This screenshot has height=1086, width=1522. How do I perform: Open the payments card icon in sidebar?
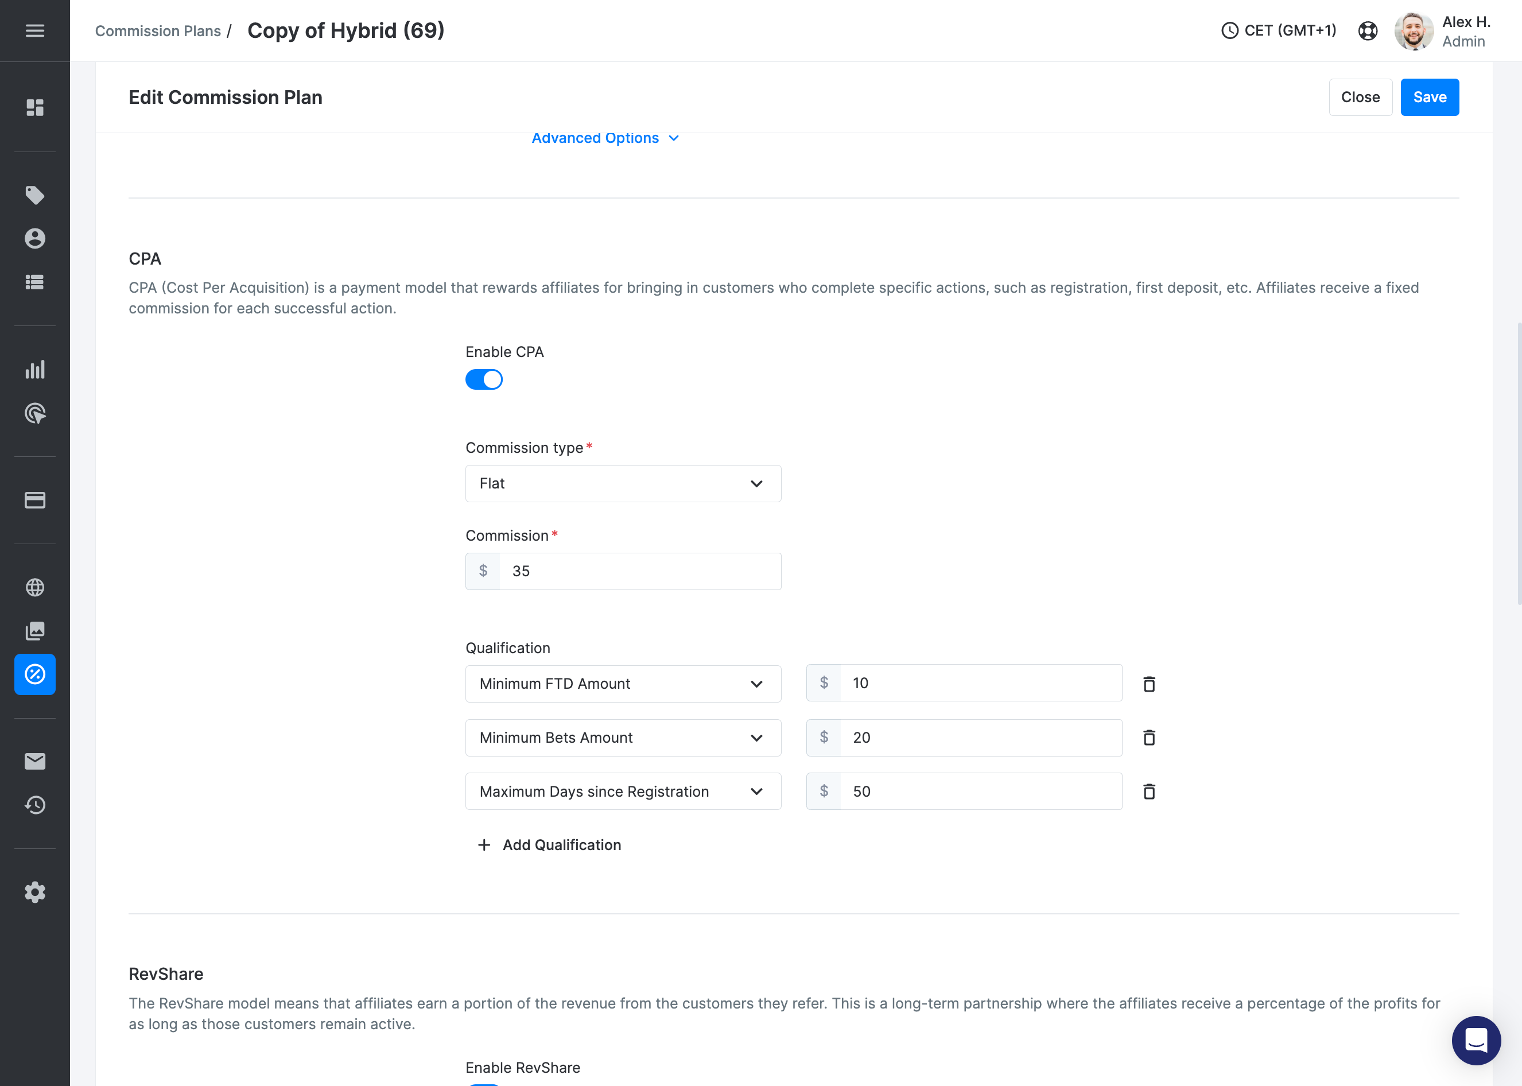coord(35,499)
